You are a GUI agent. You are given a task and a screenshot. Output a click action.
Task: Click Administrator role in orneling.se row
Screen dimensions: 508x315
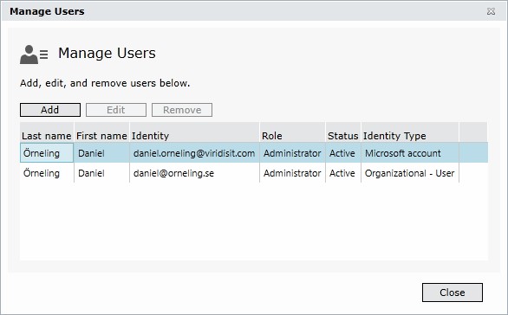pos(292,173)
